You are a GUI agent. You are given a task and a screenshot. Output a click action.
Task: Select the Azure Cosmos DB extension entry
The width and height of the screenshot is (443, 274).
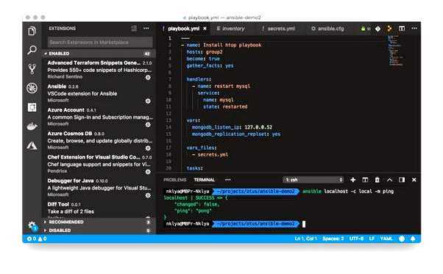coord(99,140)
